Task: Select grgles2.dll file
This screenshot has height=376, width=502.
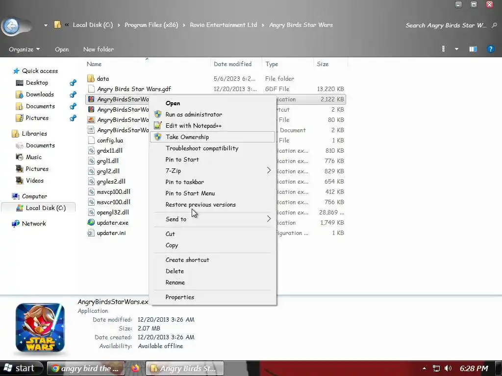Action: 111,182
